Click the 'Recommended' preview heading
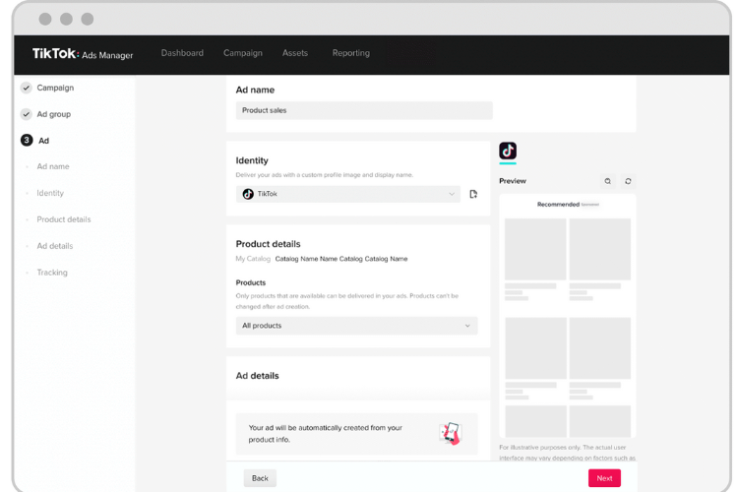Image resolution: width=738 pixels, height=492 pixels. pyautogui.click(x=558, y=205)
